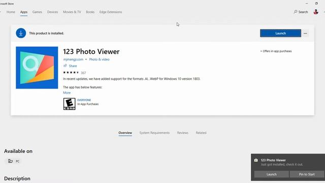
Task: Open the Home tab
Action: point(11,12)
